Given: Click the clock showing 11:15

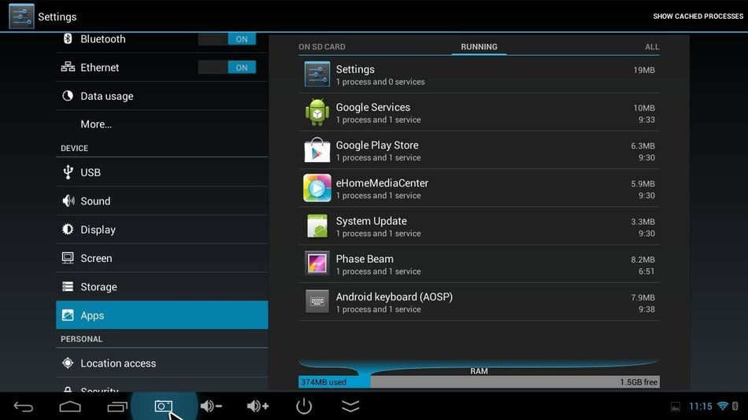Looking at the screenshot, I should point(700,406).
